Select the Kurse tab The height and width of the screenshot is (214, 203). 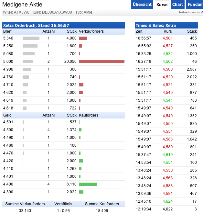pos(162,5)
